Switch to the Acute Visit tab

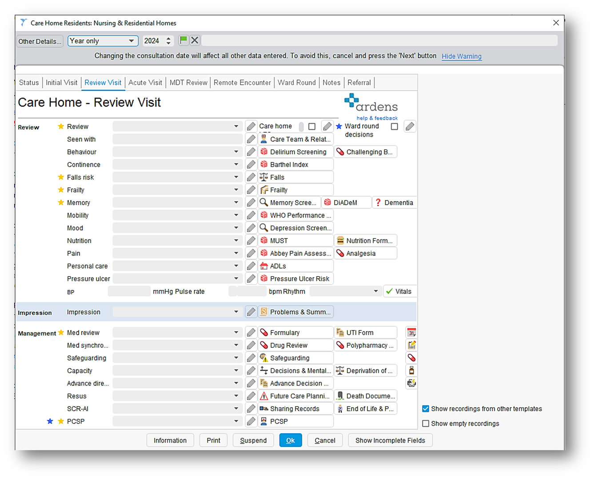145,83
